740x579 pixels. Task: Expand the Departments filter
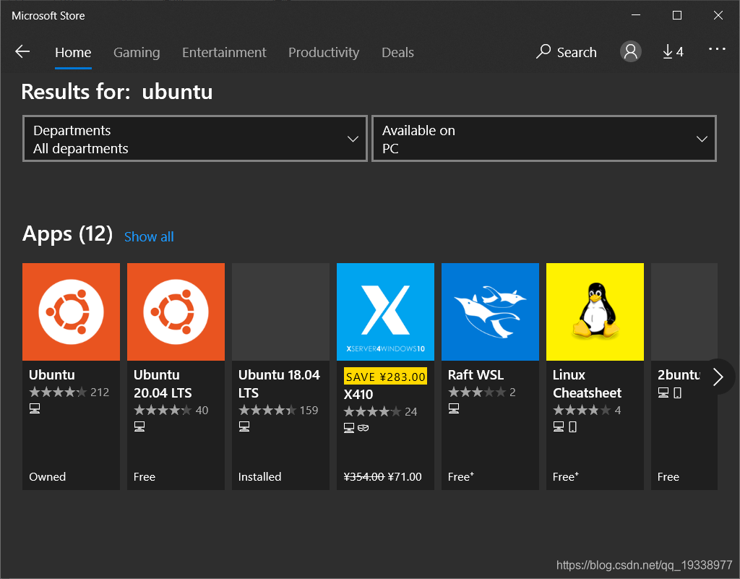(x=194, y=138)
